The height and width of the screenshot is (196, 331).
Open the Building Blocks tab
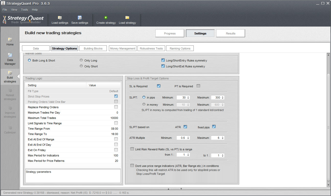pyautogui.click(x=93, y=48)
